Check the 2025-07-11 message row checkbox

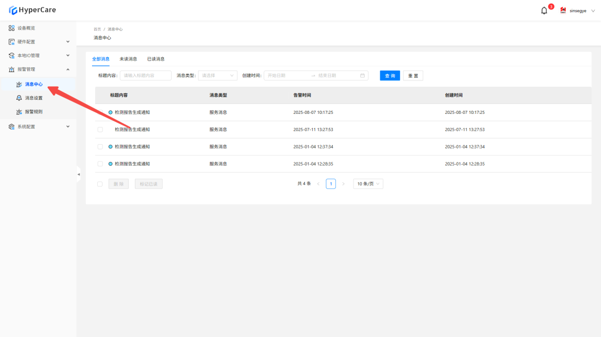pos(100,130)
